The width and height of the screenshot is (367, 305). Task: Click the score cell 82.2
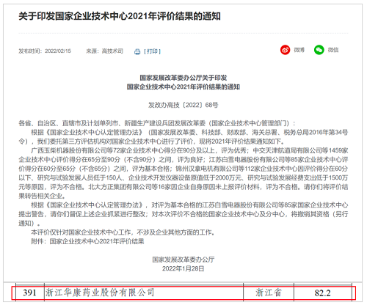322,293
